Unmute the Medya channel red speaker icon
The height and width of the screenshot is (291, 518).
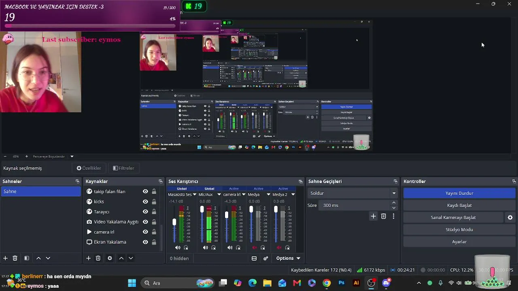pyautogui.click(x=255, y=248)
